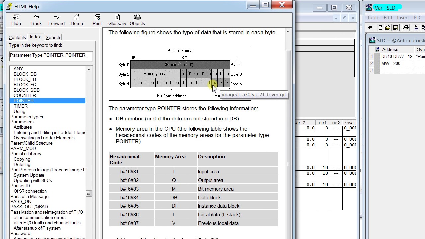Select Updating with SFCs entry

point(33,180)
